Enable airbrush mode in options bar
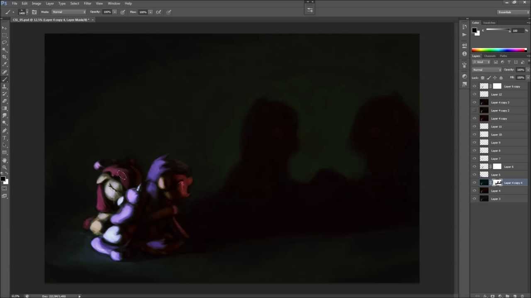Image resolution: width=531 pixels, height=298 pixels. [158, 12]
